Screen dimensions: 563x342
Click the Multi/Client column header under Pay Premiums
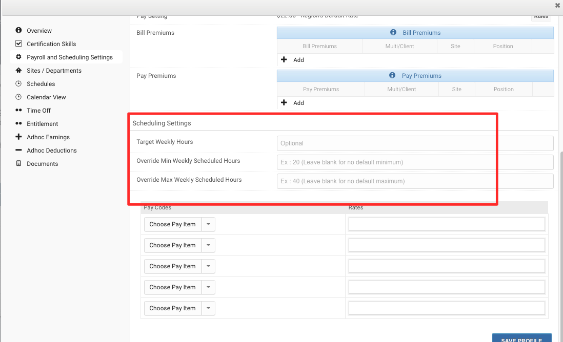(x=401, y=89)
